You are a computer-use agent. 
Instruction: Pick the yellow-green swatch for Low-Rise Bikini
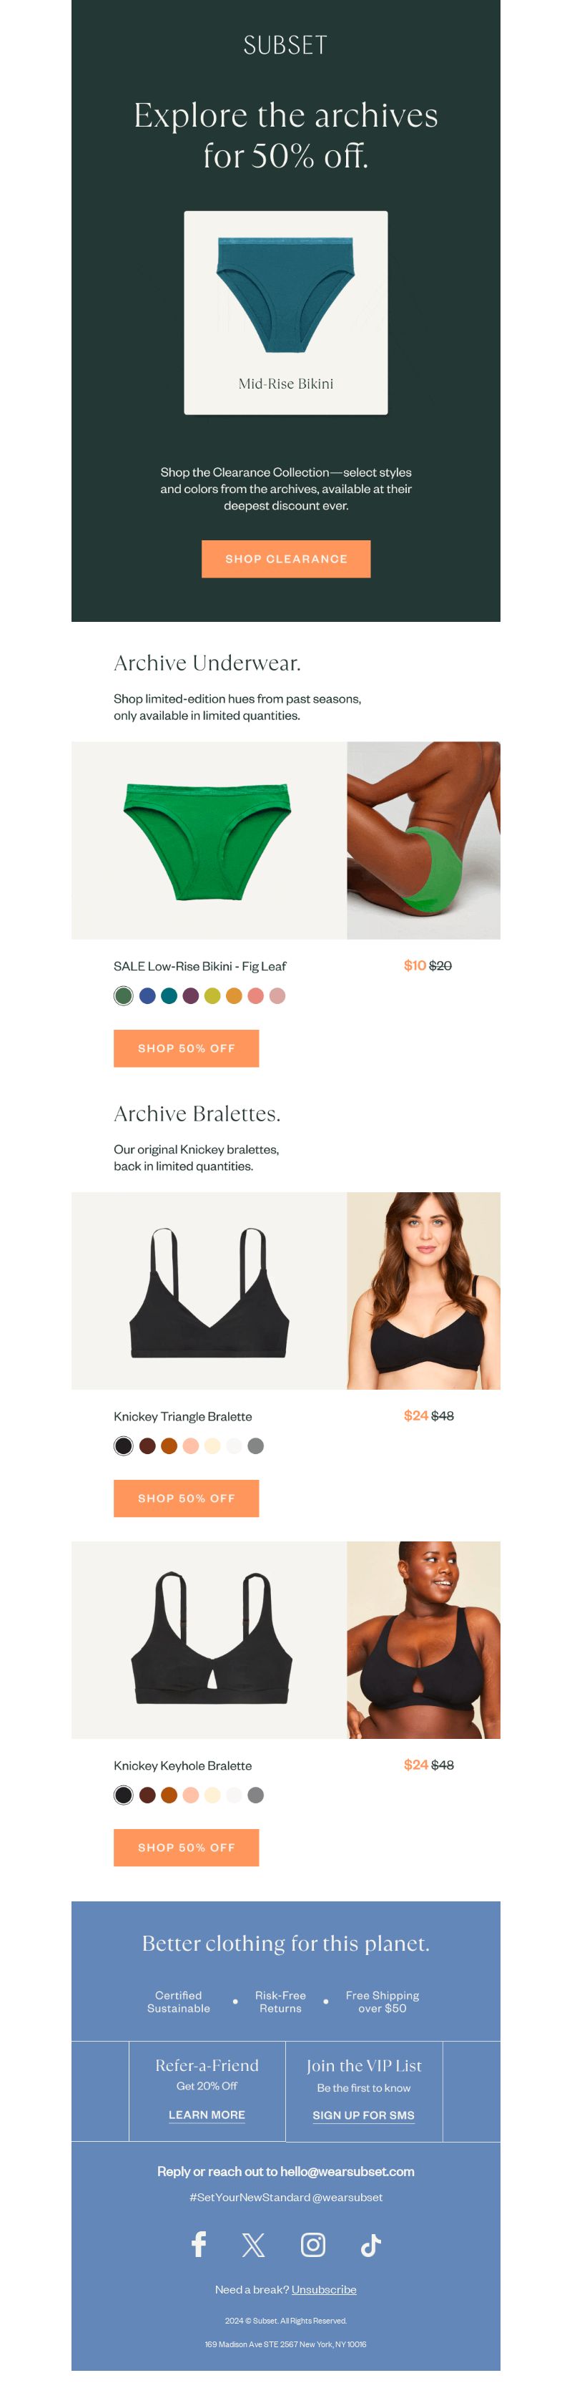click(212, 995)
